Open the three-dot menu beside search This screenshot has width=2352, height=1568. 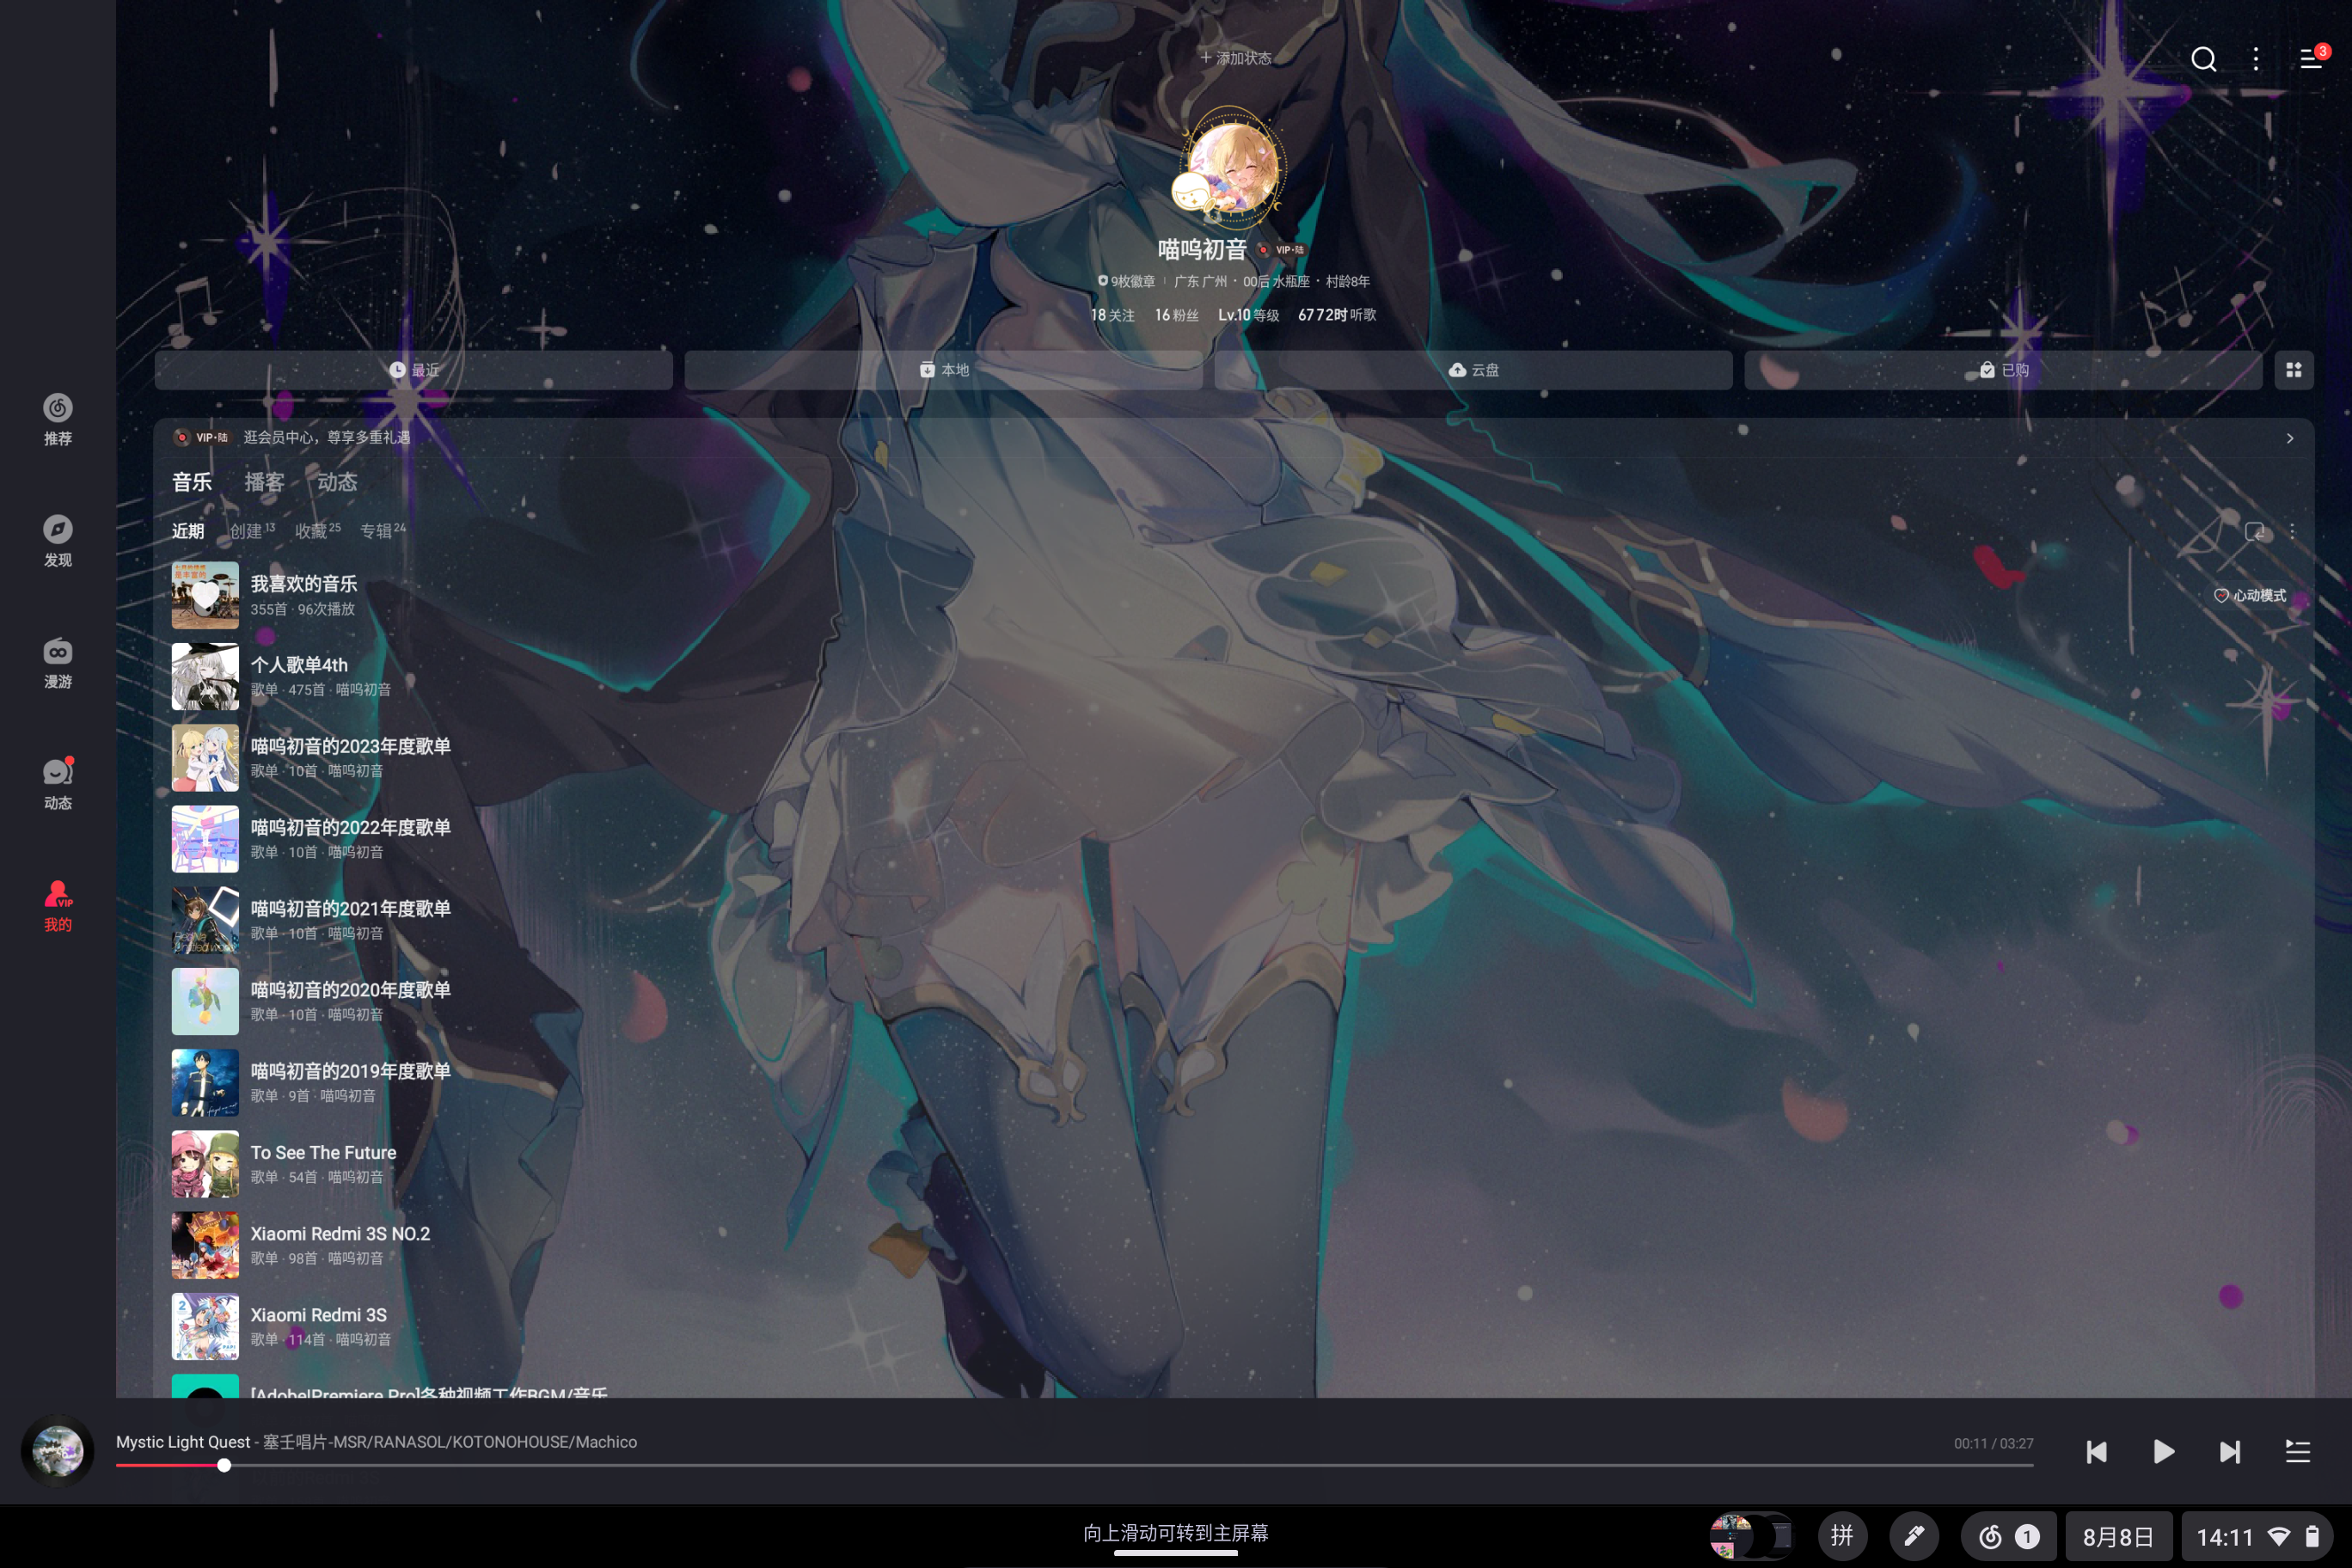pos(2256,59)
